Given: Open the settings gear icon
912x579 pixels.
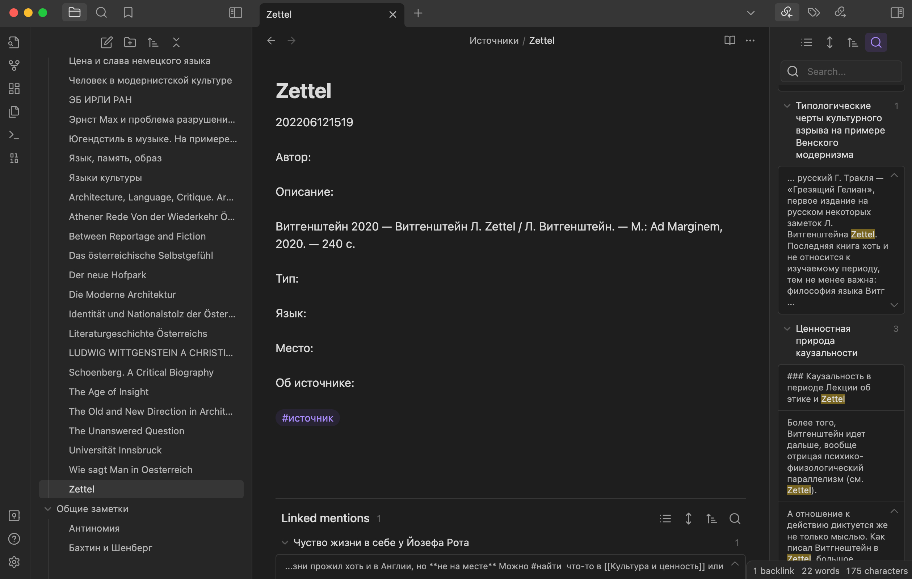Looking at the screenshot, I should (x=14, y=562).
